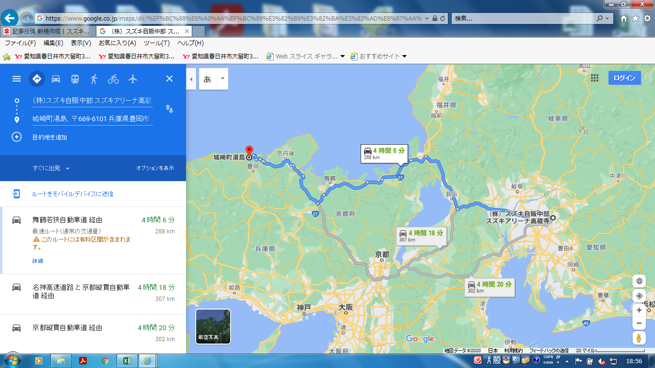Click the 4時間20分 route label on map
The width and height of the screenshot is (655, 368).
[x=489, y=287]
